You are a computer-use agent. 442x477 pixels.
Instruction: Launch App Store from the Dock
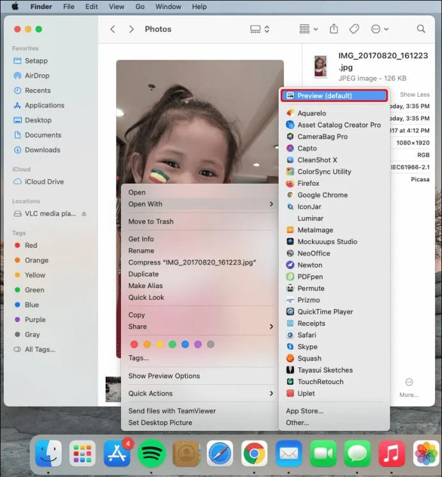point(117,453)
